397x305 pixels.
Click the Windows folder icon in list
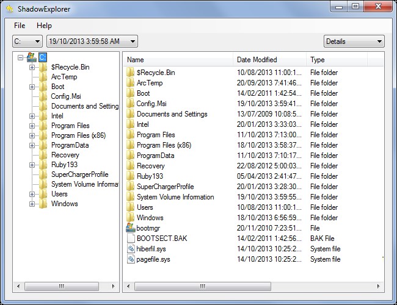(130, 218)
